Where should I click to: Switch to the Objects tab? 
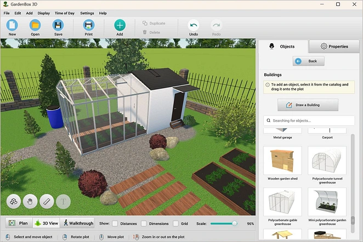click(283, 47)
